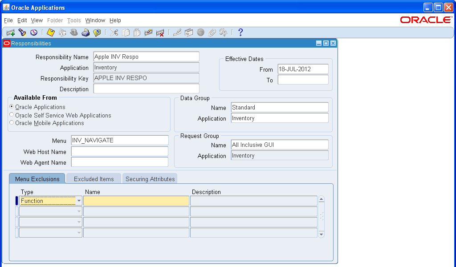
Task: Click the Save floppy disk icon
Action: [50, 32]
